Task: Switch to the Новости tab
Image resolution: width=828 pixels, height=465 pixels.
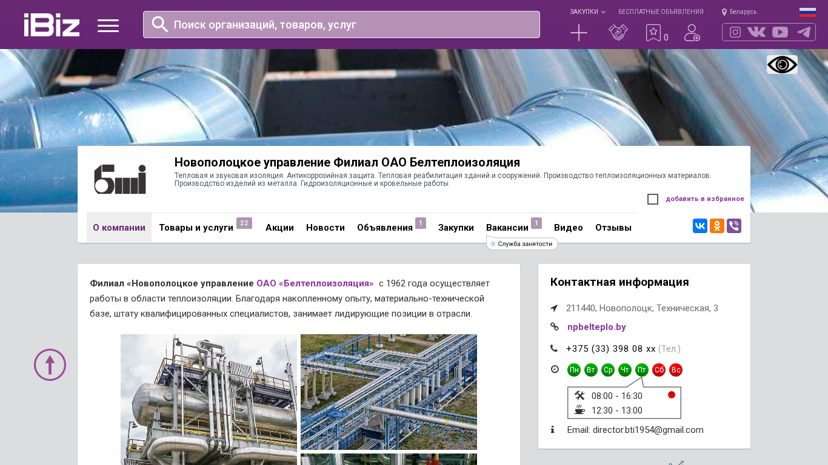Action: pyautogui.click(x=326, y=228)
